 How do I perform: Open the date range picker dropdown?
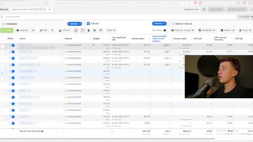(245, 17)
